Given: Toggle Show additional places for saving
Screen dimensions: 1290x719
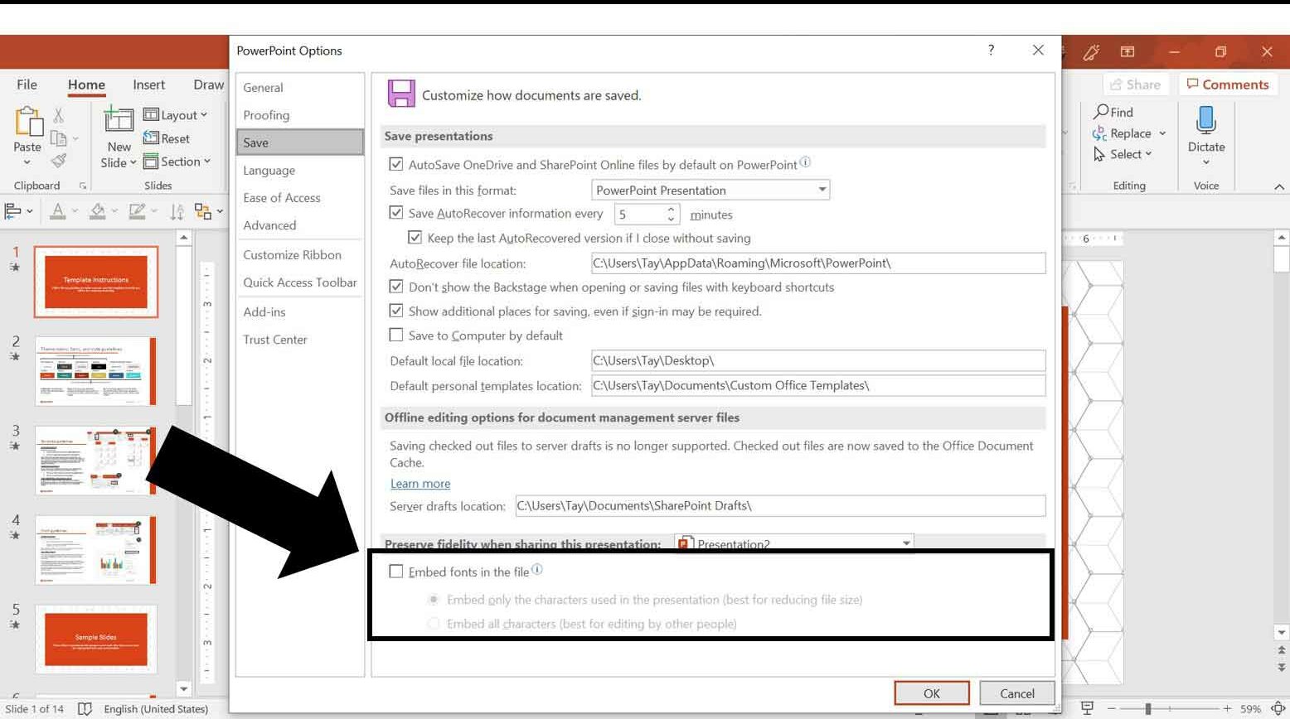Looking at the screenshot, I should click(x=396, y=311).
